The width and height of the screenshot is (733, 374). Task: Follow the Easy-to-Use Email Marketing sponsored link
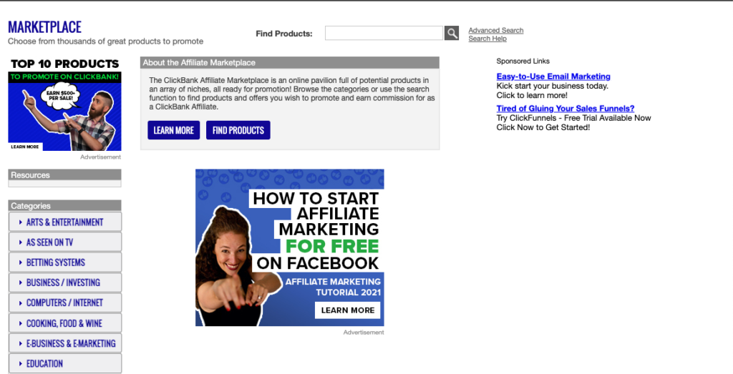point(553,77)
